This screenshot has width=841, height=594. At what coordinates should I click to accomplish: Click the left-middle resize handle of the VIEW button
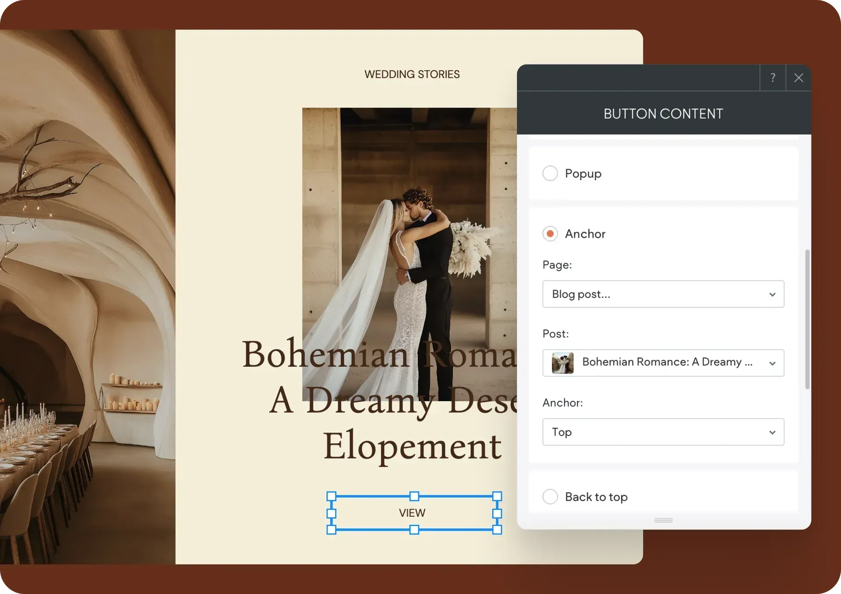332,513
